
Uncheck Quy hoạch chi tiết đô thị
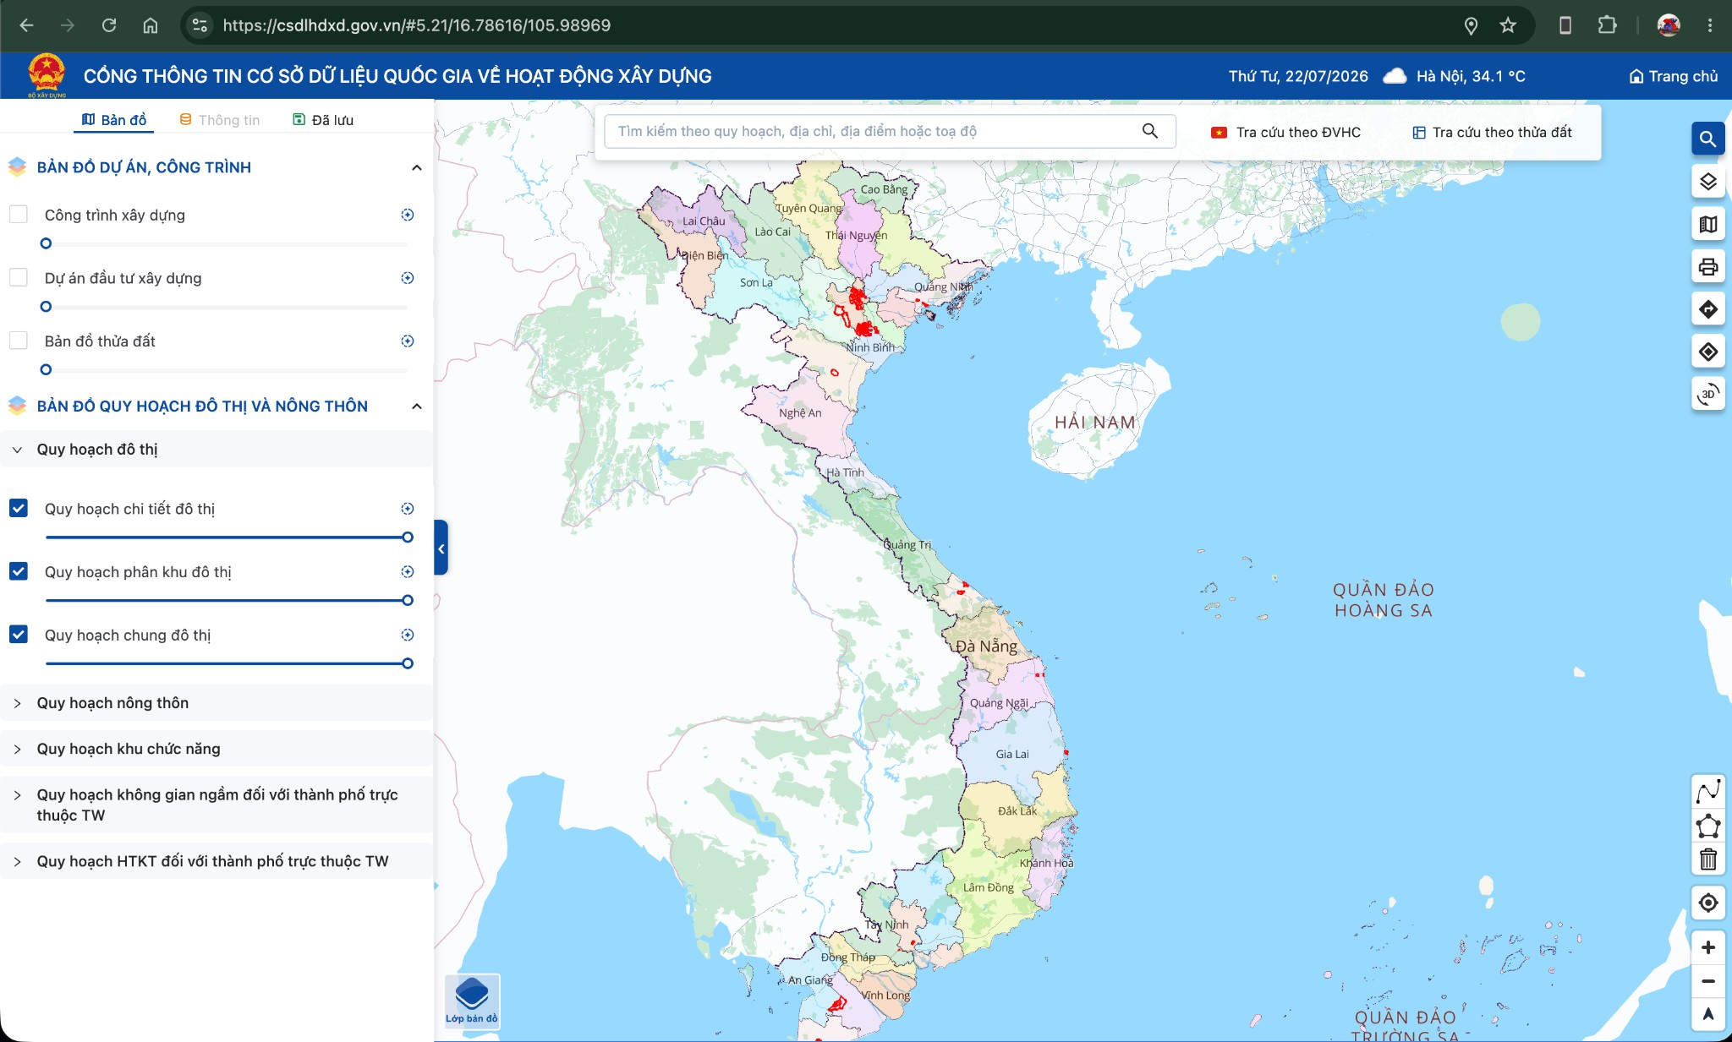(x=19, y=508)
